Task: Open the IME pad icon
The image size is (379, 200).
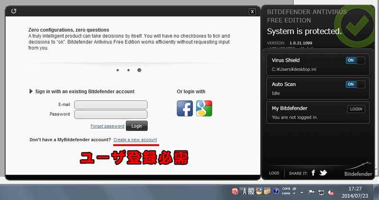Action: (x=259, y=191)
